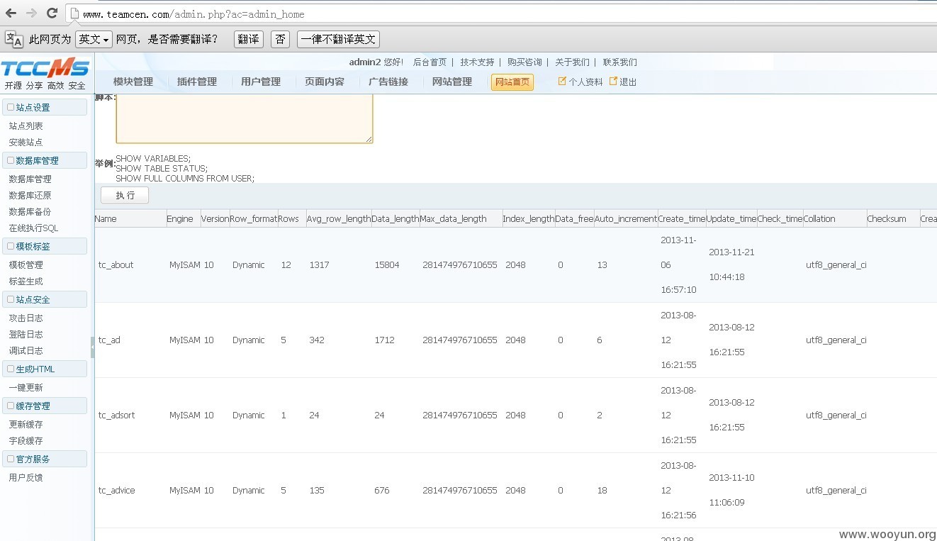This screenshot has height=541, width=937.
Task: Click the Auto_increment column header
Action: pyautogui.click(x=626, y=219)
